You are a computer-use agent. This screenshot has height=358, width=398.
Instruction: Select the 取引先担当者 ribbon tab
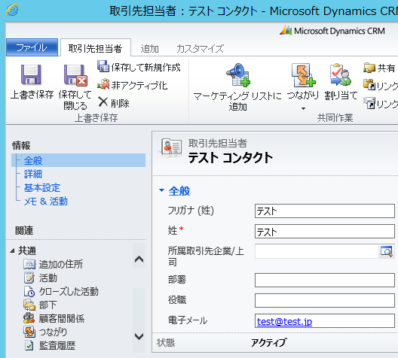(x=96, y=48)
